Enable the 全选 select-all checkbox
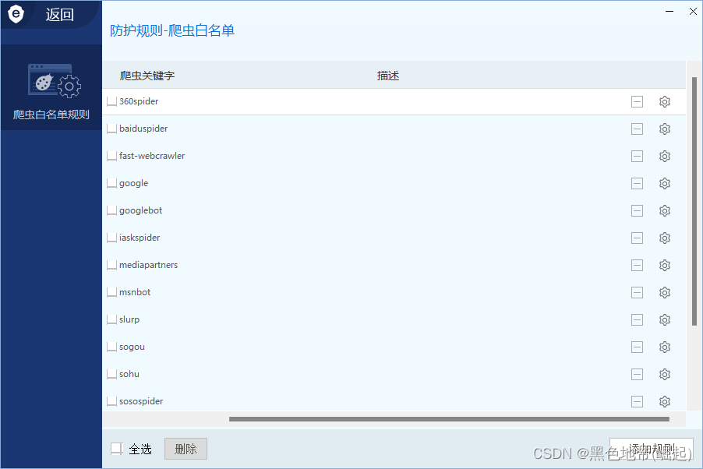 [117, 449]
